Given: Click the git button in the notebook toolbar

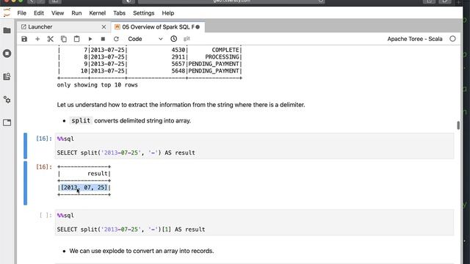Looking at the screenshot, I should pyautogui.click(x=187, y=39).
